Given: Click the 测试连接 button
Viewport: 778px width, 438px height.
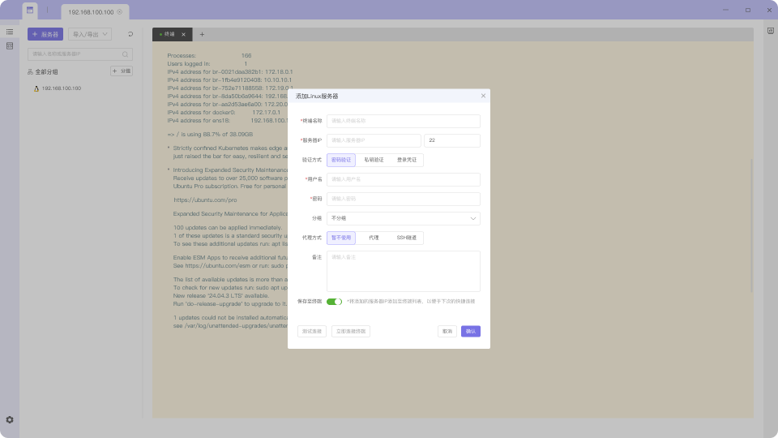Looking at the screenshot, I should click(312, 331).
